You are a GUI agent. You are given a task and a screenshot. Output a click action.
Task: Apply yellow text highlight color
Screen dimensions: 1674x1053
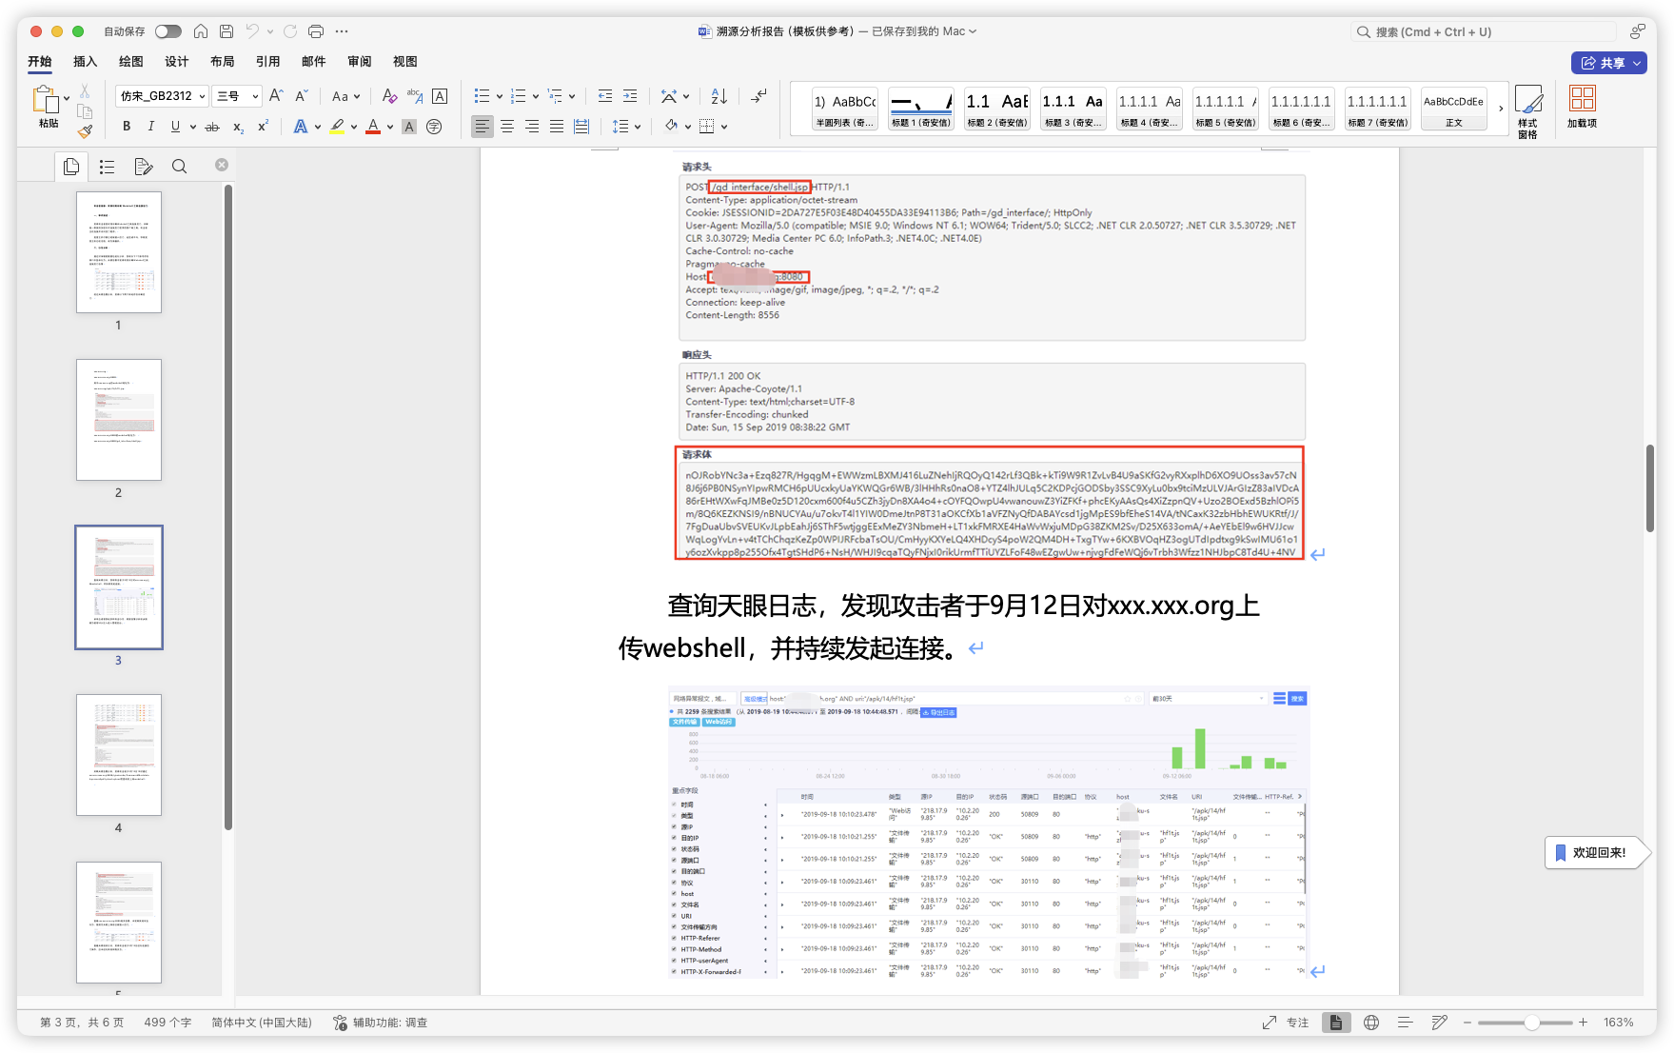click(338, 126)
